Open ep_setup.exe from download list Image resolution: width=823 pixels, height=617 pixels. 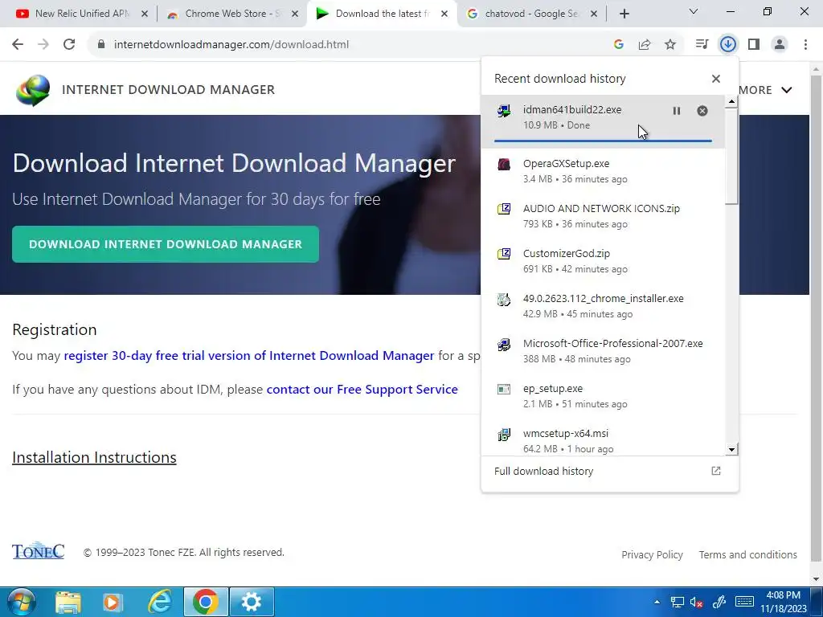[x=603, y=396]
